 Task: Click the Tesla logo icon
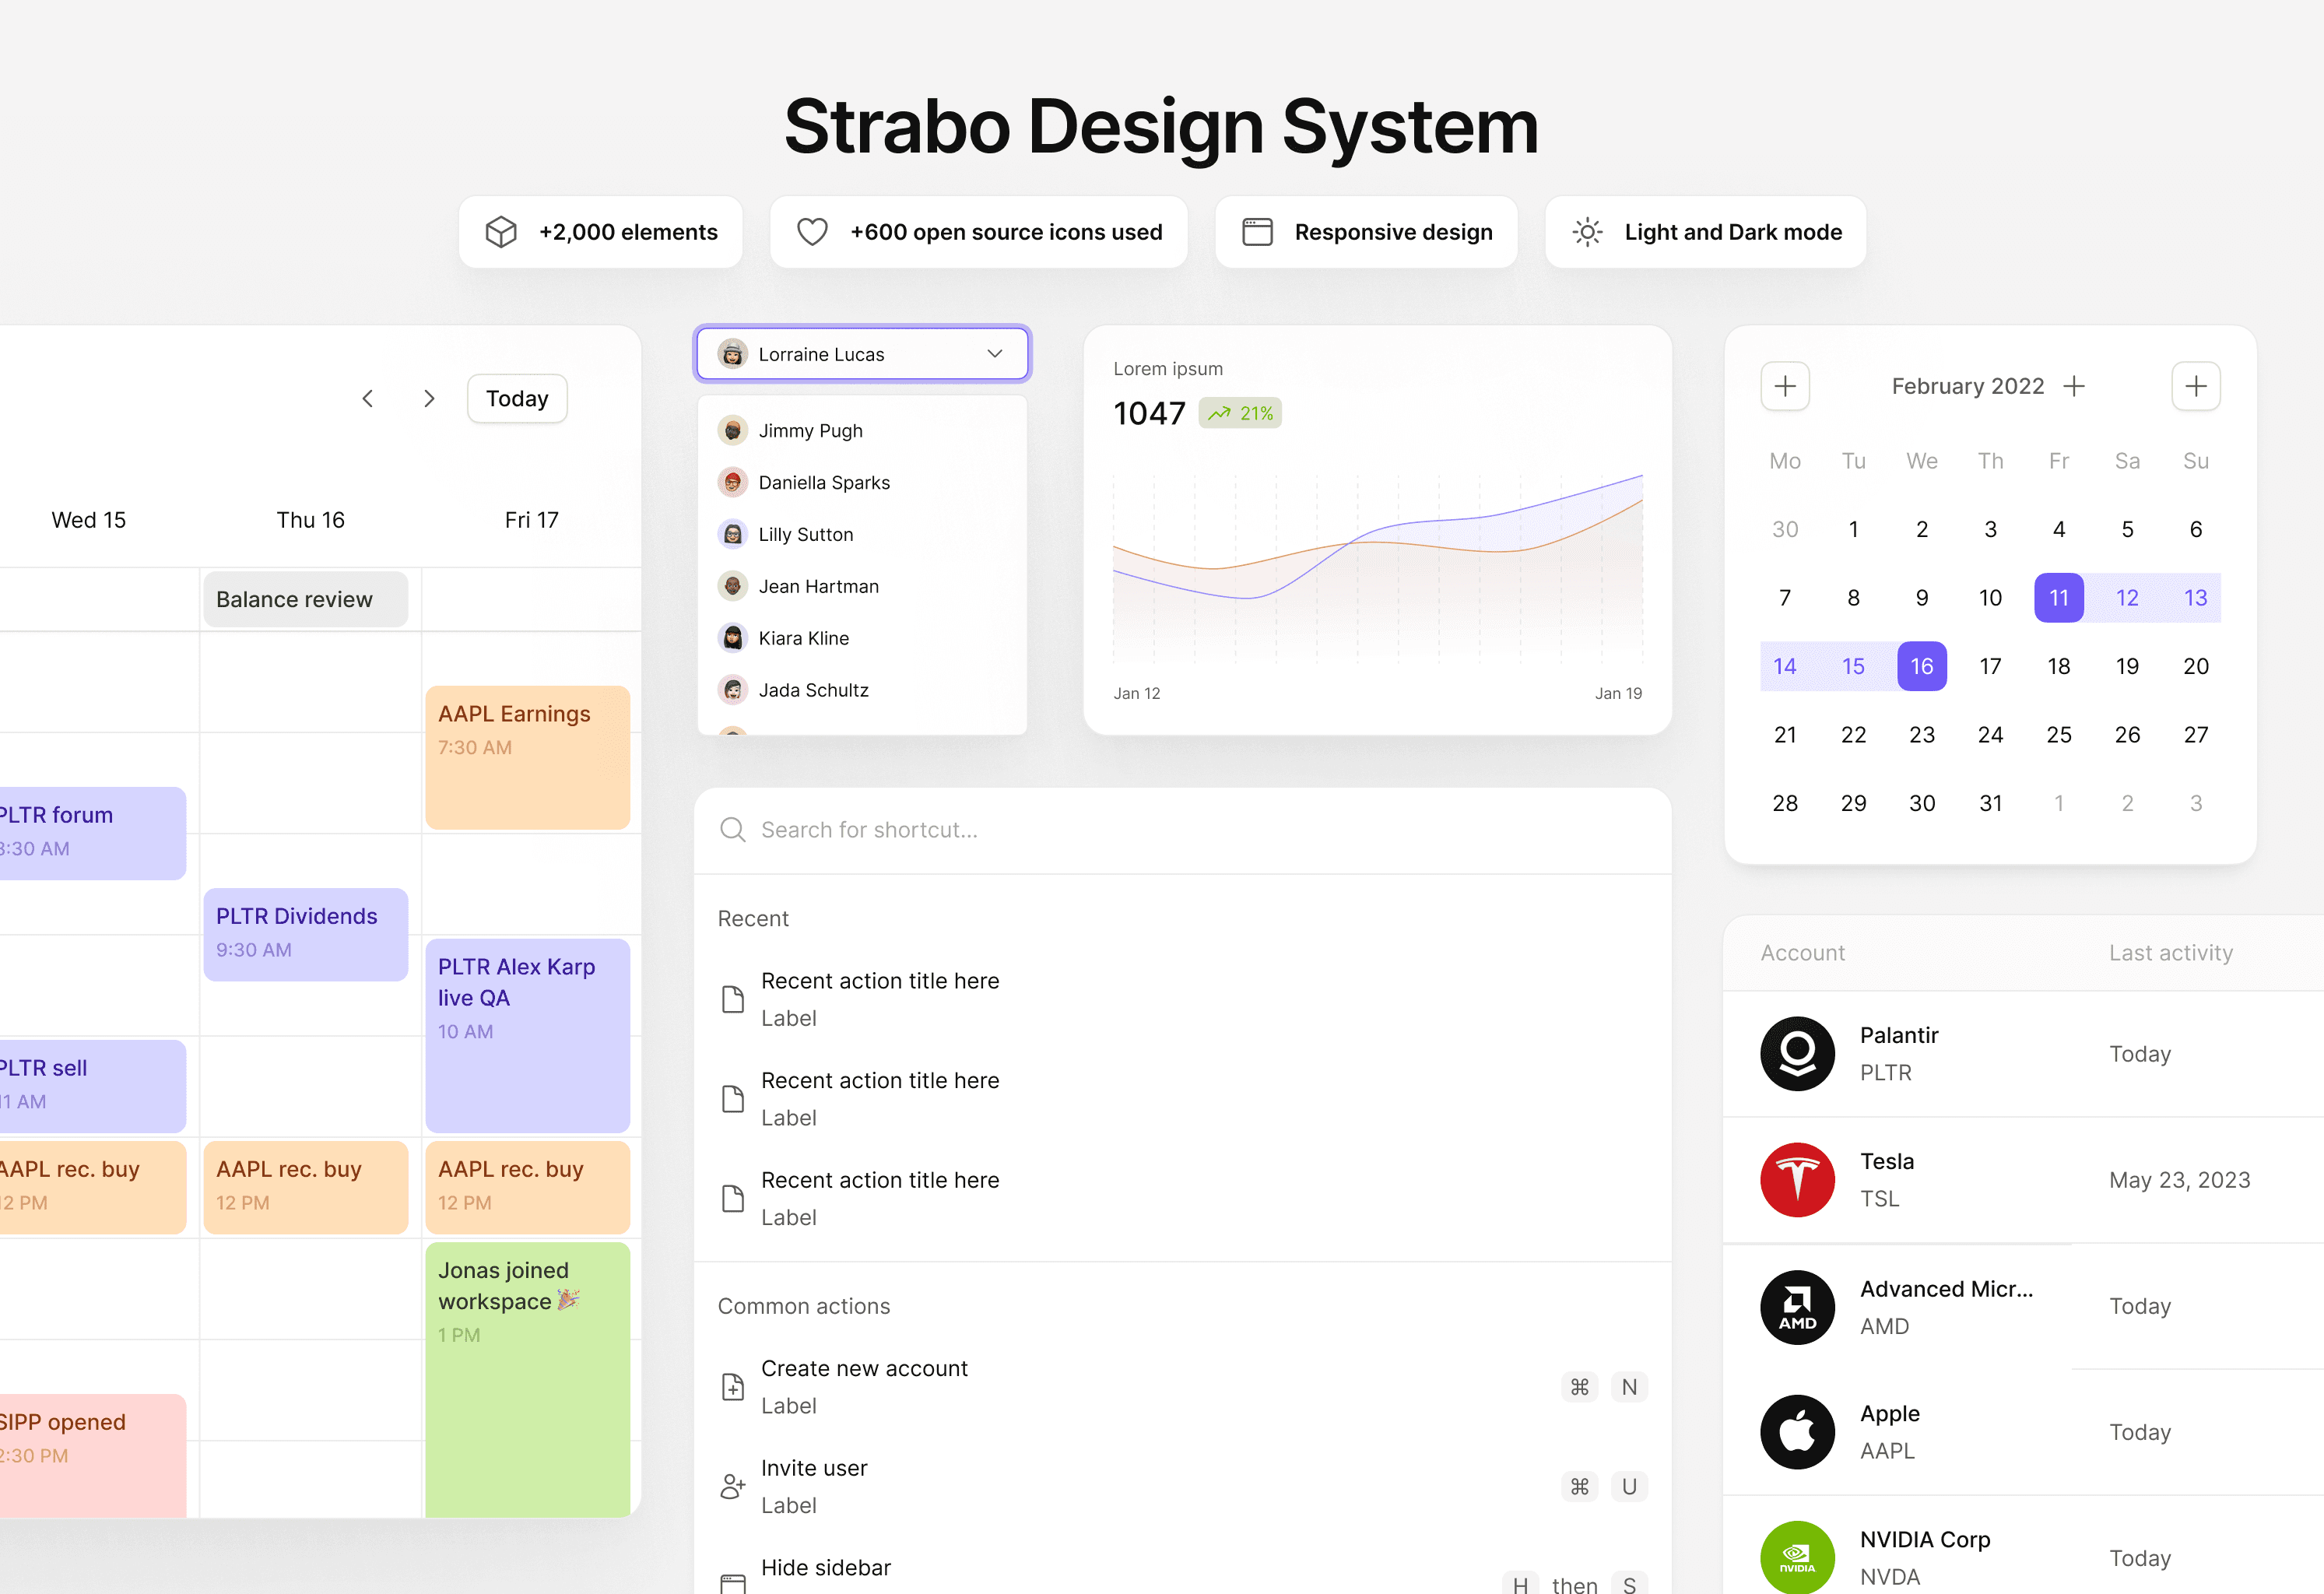click(1797, 1179)
